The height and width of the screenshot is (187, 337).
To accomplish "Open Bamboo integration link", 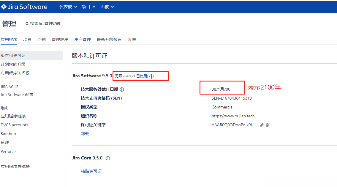I will pyautogui.click(x=8, y=134).
